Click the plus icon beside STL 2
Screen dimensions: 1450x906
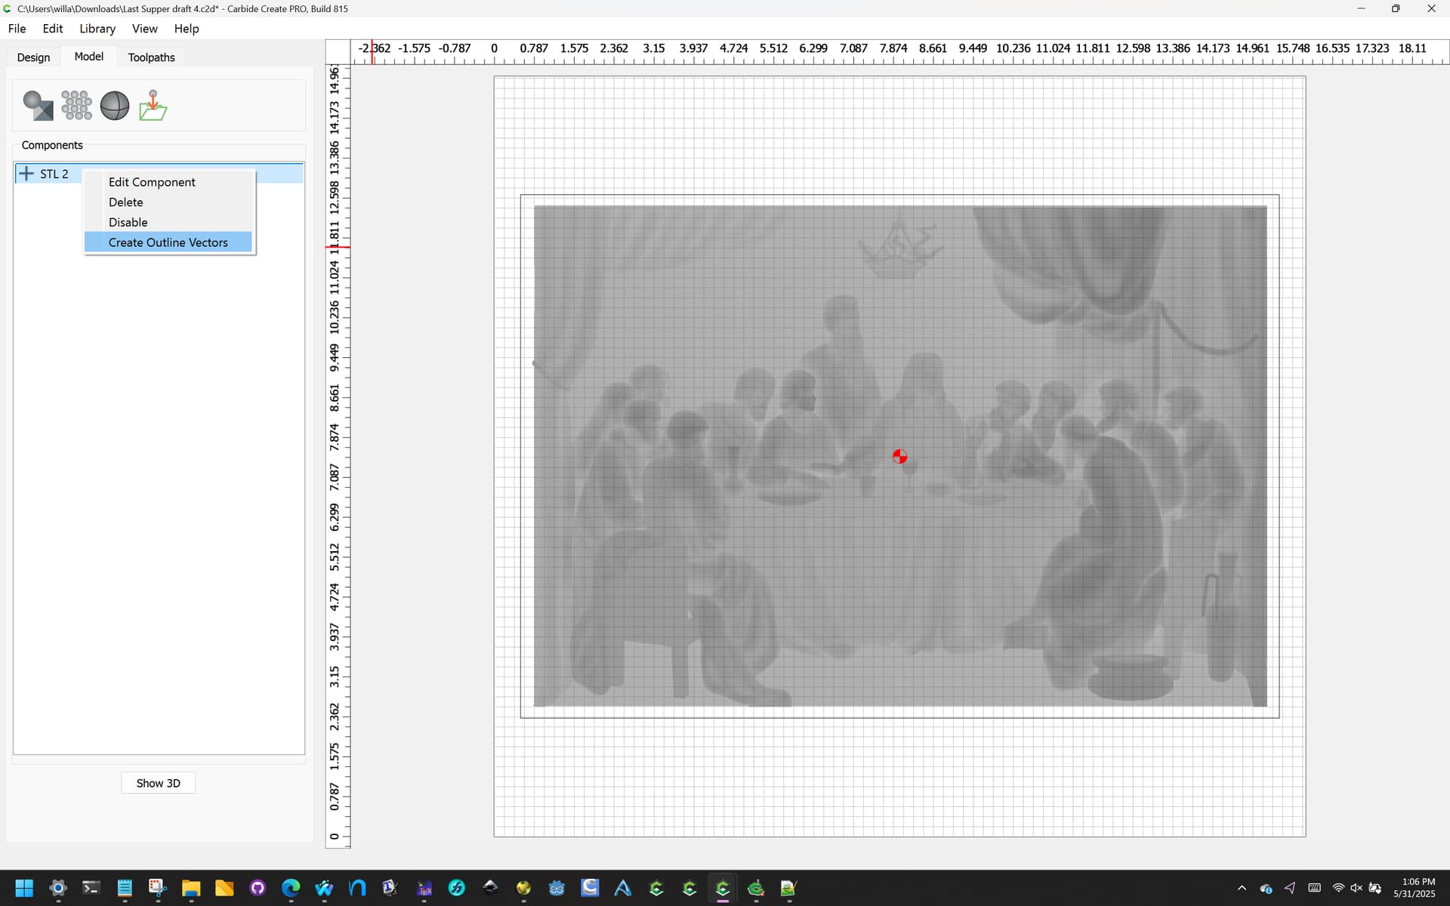pos(26,174)
